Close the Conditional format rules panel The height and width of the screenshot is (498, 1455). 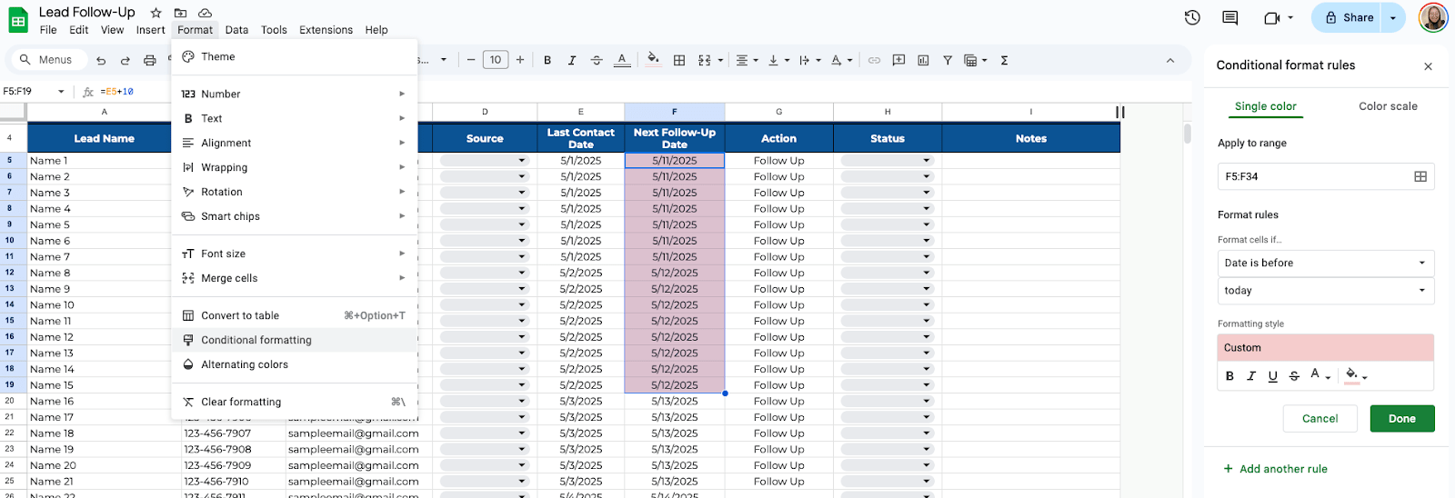point(1428,66)
